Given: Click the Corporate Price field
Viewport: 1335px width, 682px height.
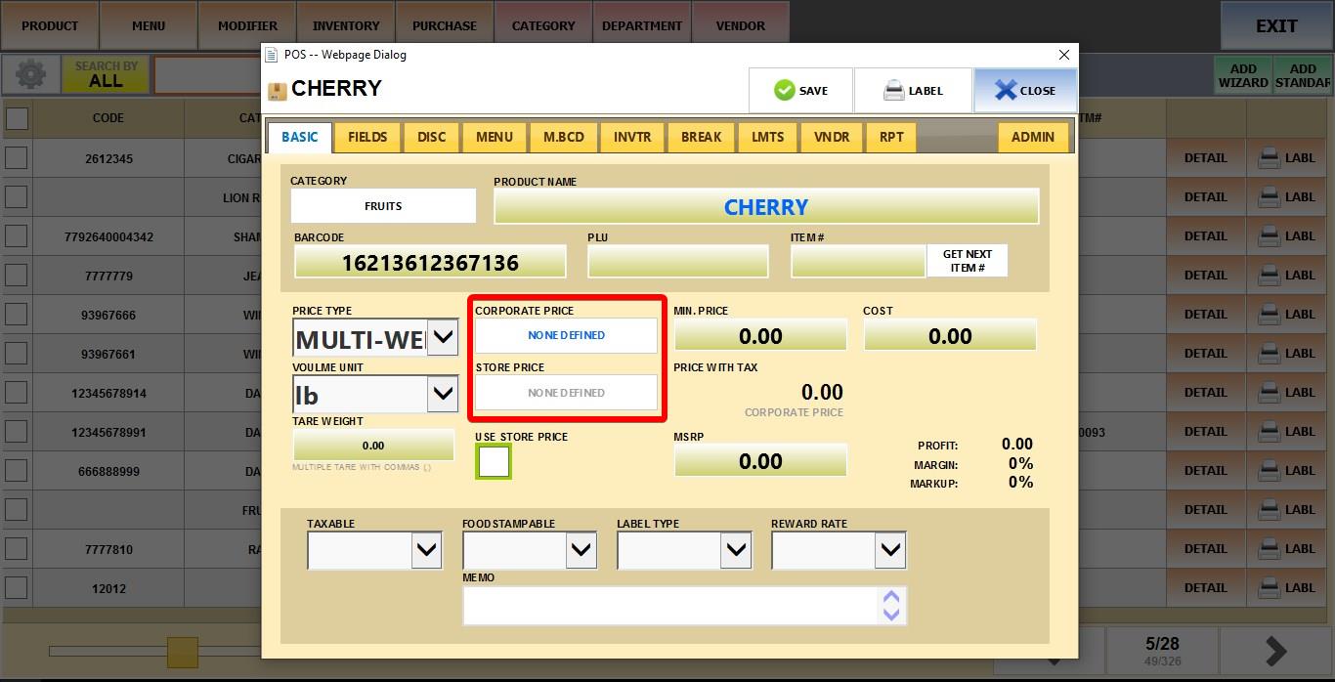Looking at the screenshot, I should tap(566, 335).
